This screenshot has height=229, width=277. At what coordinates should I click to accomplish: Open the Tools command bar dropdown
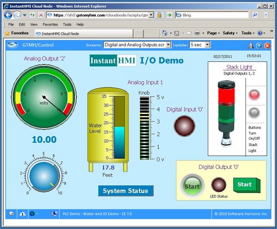(248, 33)
